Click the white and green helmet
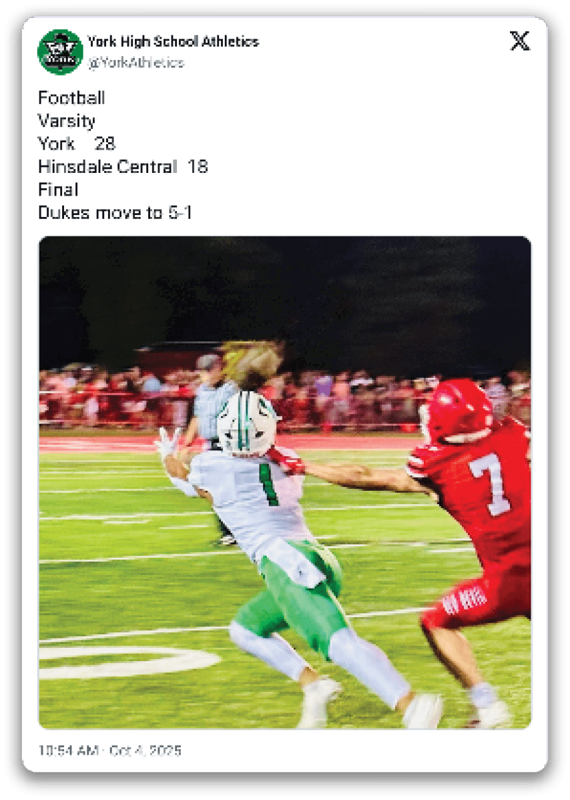 click(247, 423)
